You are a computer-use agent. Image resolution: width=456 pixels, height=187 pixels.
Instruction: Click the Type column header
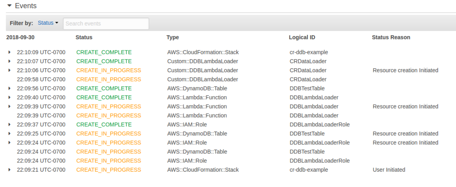[x=173, y=37]
